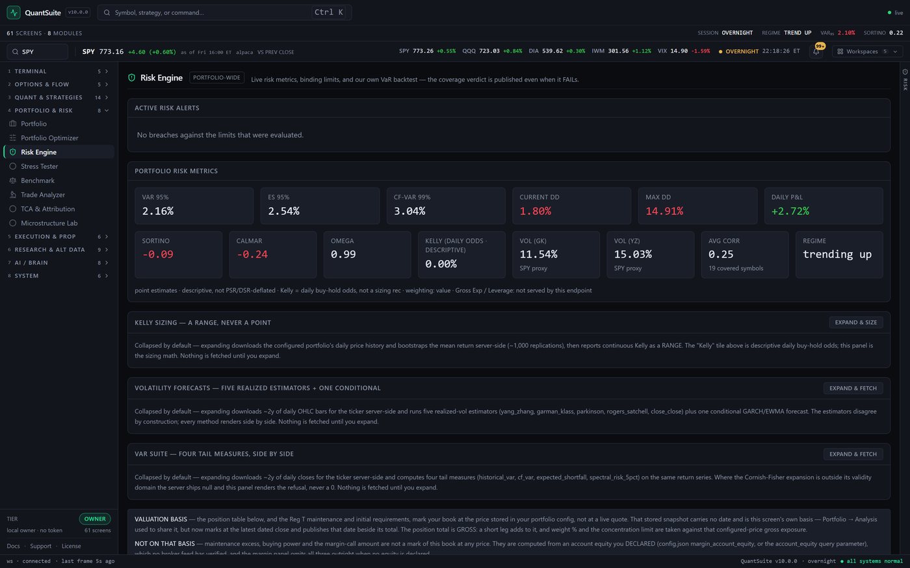Click the REGIME tile reading trending up
The width and height of the screenshot is (910, 568).
(839, 254)
